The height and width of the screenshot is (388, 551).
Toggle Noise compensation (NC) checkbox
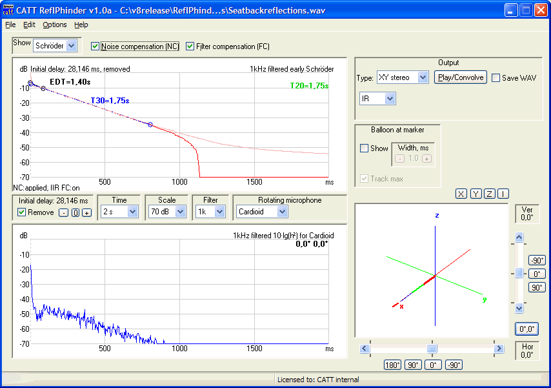point(95,46)
